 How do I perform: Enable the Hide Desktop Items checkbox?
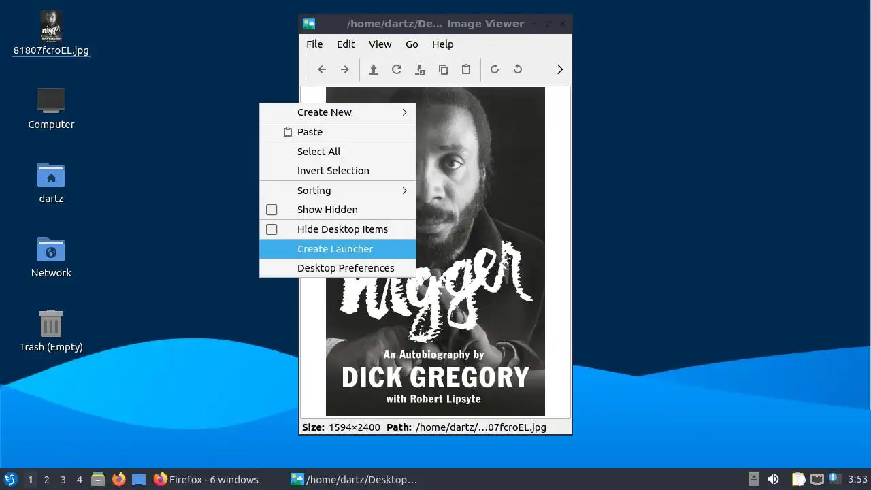coord(272,229)
